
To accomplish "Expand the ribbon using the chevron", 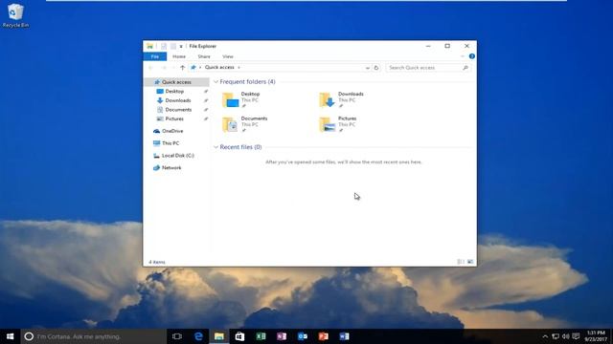I will pos(463,56).
